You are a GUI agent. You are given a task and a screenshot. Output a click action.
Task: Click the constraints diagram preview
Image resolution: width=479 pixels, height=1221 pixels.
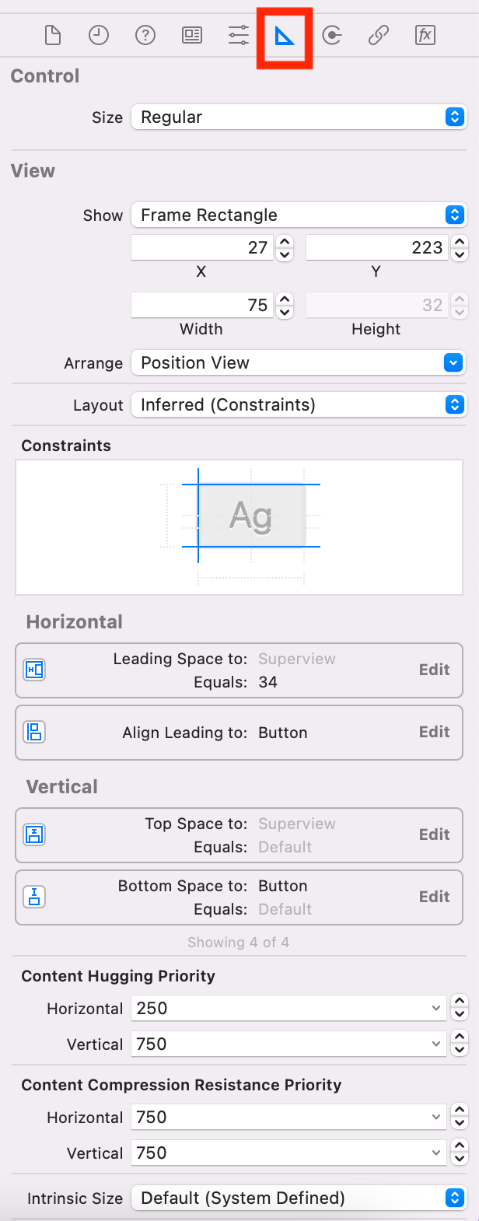tap(239, 527)
